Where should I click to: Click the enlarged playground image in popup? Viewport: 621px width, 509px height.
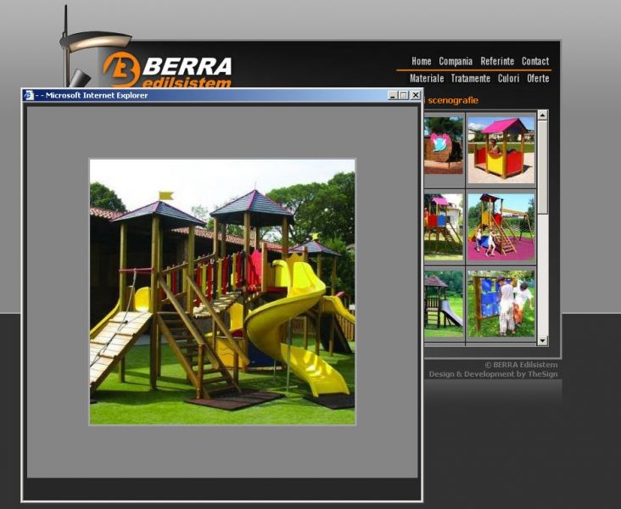coord(222,291)
